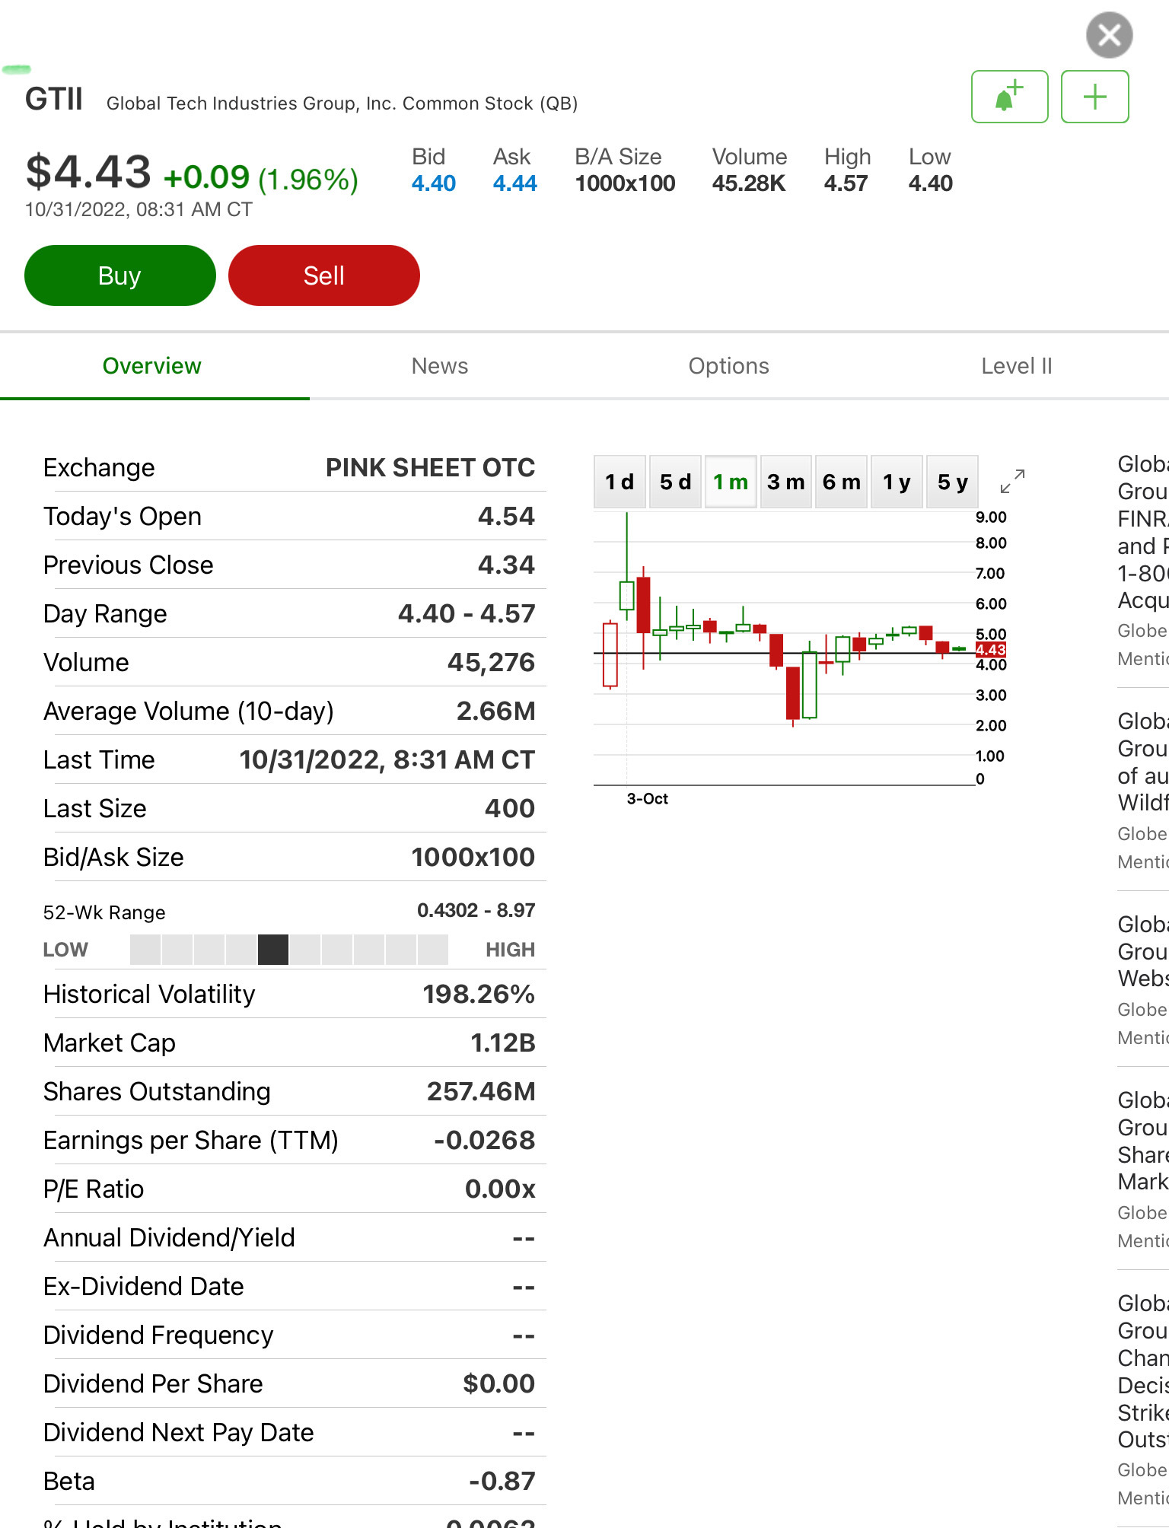Open the news headline mentioning Wildf
The height and width of the screenshot is (1528, 1169).
(1143, 762)
